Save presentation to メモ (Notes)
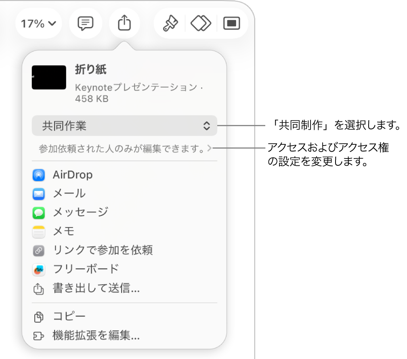 click(x=63, y=232)
